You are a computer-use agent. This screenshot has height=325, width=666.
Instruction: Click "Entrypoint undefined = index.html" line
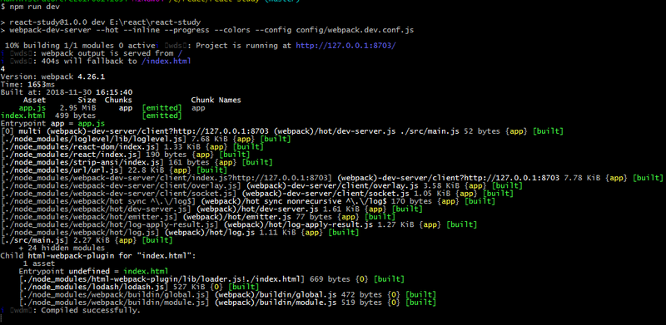pos(93,271)
